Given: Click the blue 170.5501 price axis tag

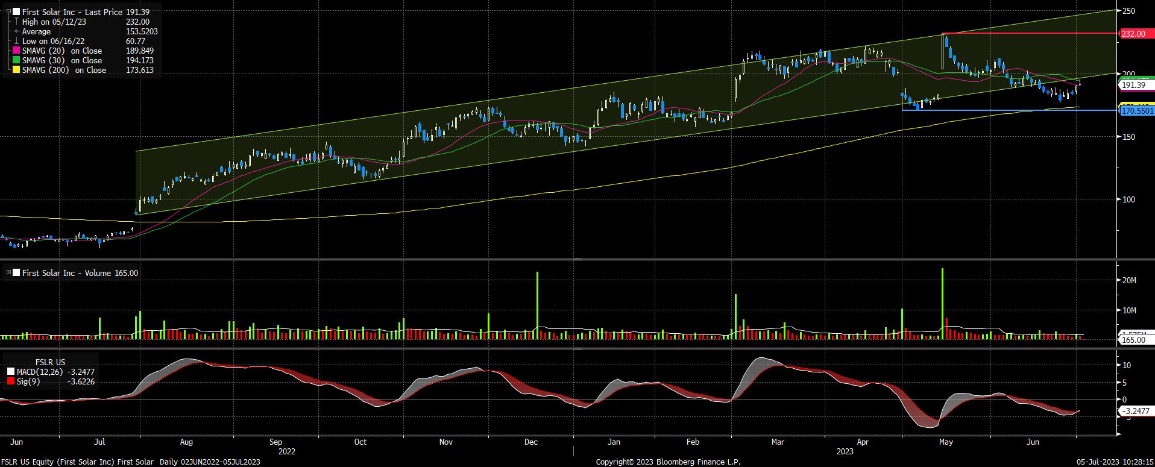Looking at the screenshot, I should [1137, 111].
